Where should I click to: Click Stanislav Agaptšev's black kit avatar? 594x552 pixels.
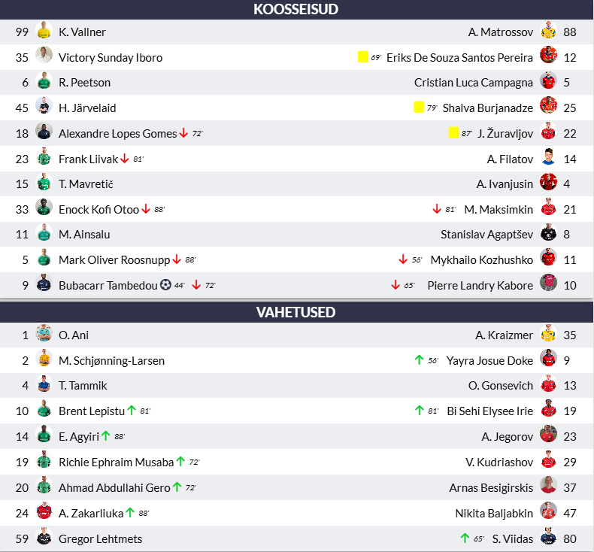[x=548, y=232]
